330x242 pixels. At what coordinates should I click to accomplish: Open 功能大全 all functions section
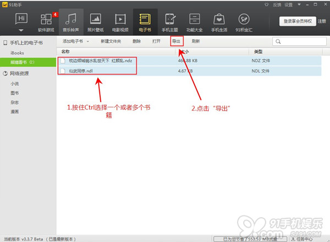195,23
